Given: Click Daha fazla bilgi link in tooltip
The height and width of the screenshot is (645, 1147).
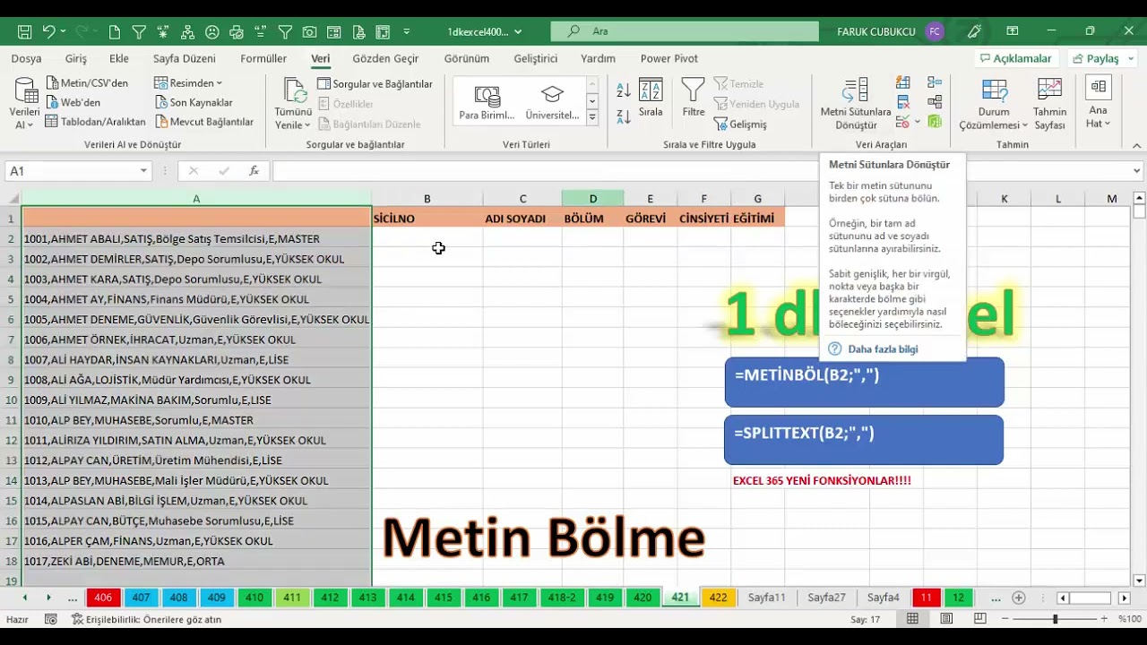Looking at the screenshot, I should click(883, 349).
